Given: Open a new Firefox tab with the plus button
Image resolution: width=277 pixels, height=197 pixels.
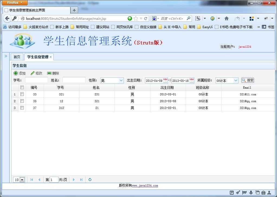Looking at the screenshot, I should tap(74, 10).
